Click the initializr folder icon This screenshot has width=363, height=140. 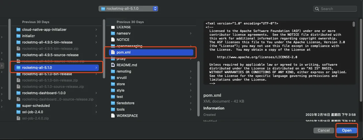pos(19,36)
